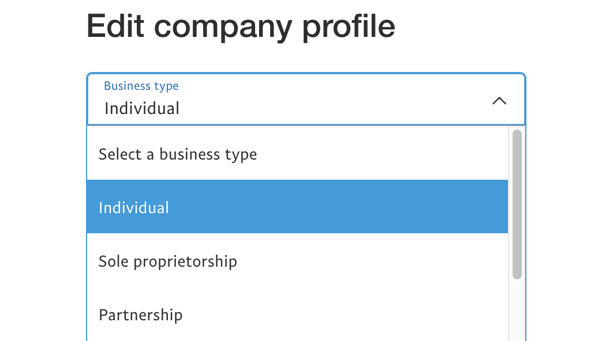Click the scrollbar track below the thumb
The width and height of the screenshot is (613, 341).
(517, 311)
